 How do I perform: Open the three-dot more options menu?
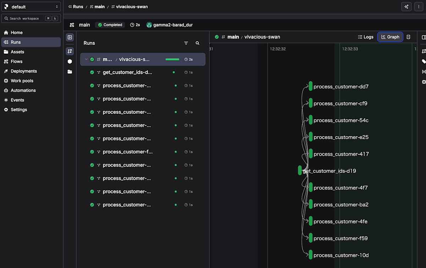pyautogui.click(x=419, y=7)
